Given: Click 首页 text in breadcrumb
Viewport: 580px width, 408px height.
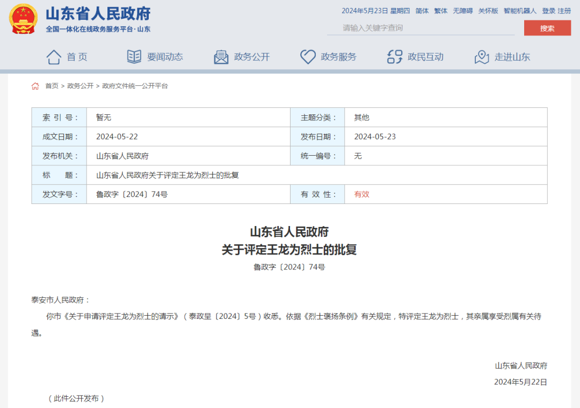Looking at the screenshot, I should click(52, 86).
